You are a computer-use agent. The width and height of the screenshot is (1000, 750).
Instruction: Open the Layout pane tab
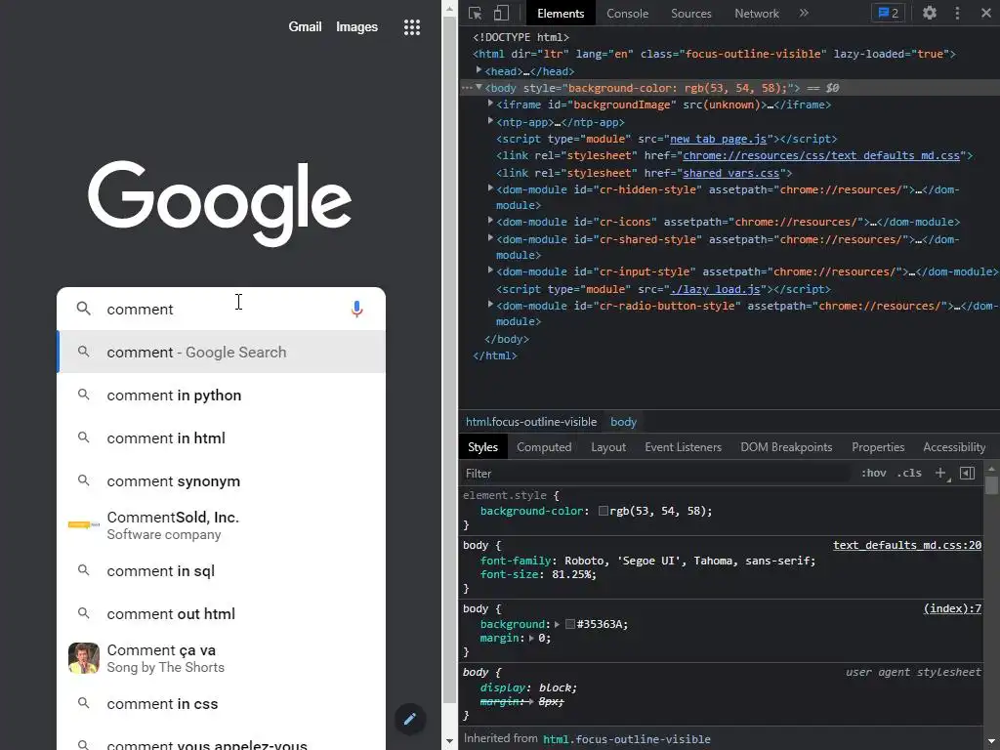click(608, 447)
